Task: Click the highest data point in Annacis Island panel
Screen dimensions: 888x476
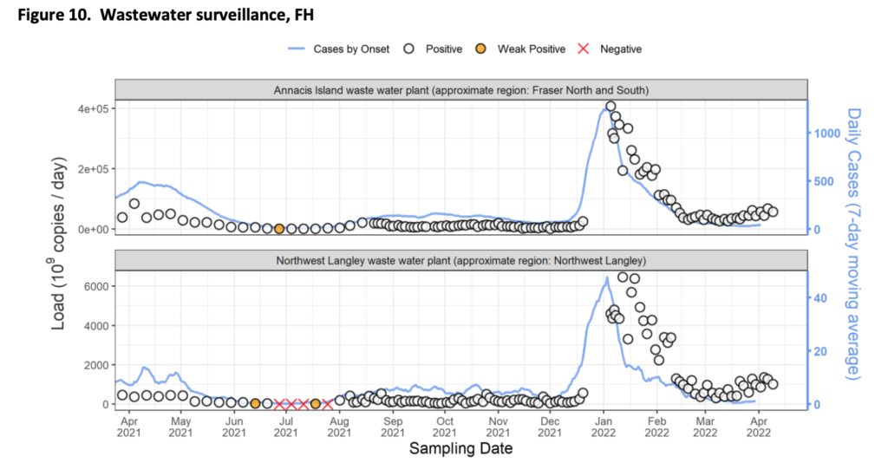Action: click(610, 107)
